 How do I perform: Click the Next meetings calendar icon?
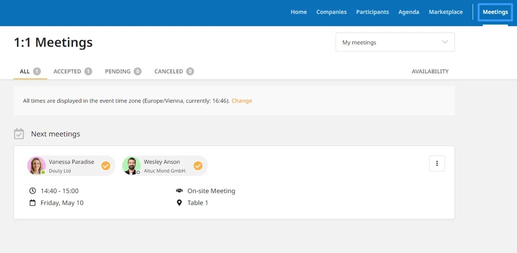click(x=19, y=134)
